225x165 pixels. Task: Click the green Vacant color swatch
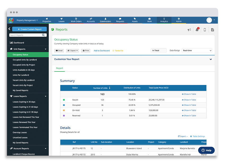[x=64, y=100]
